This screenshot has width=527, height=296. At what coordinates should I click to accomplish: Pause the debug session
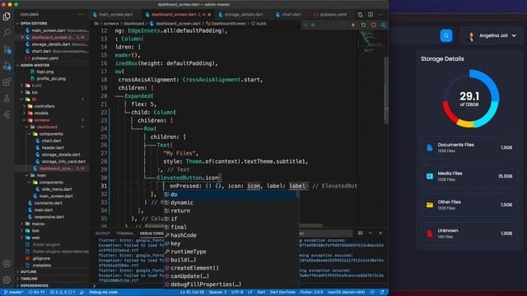coord(313,25)
